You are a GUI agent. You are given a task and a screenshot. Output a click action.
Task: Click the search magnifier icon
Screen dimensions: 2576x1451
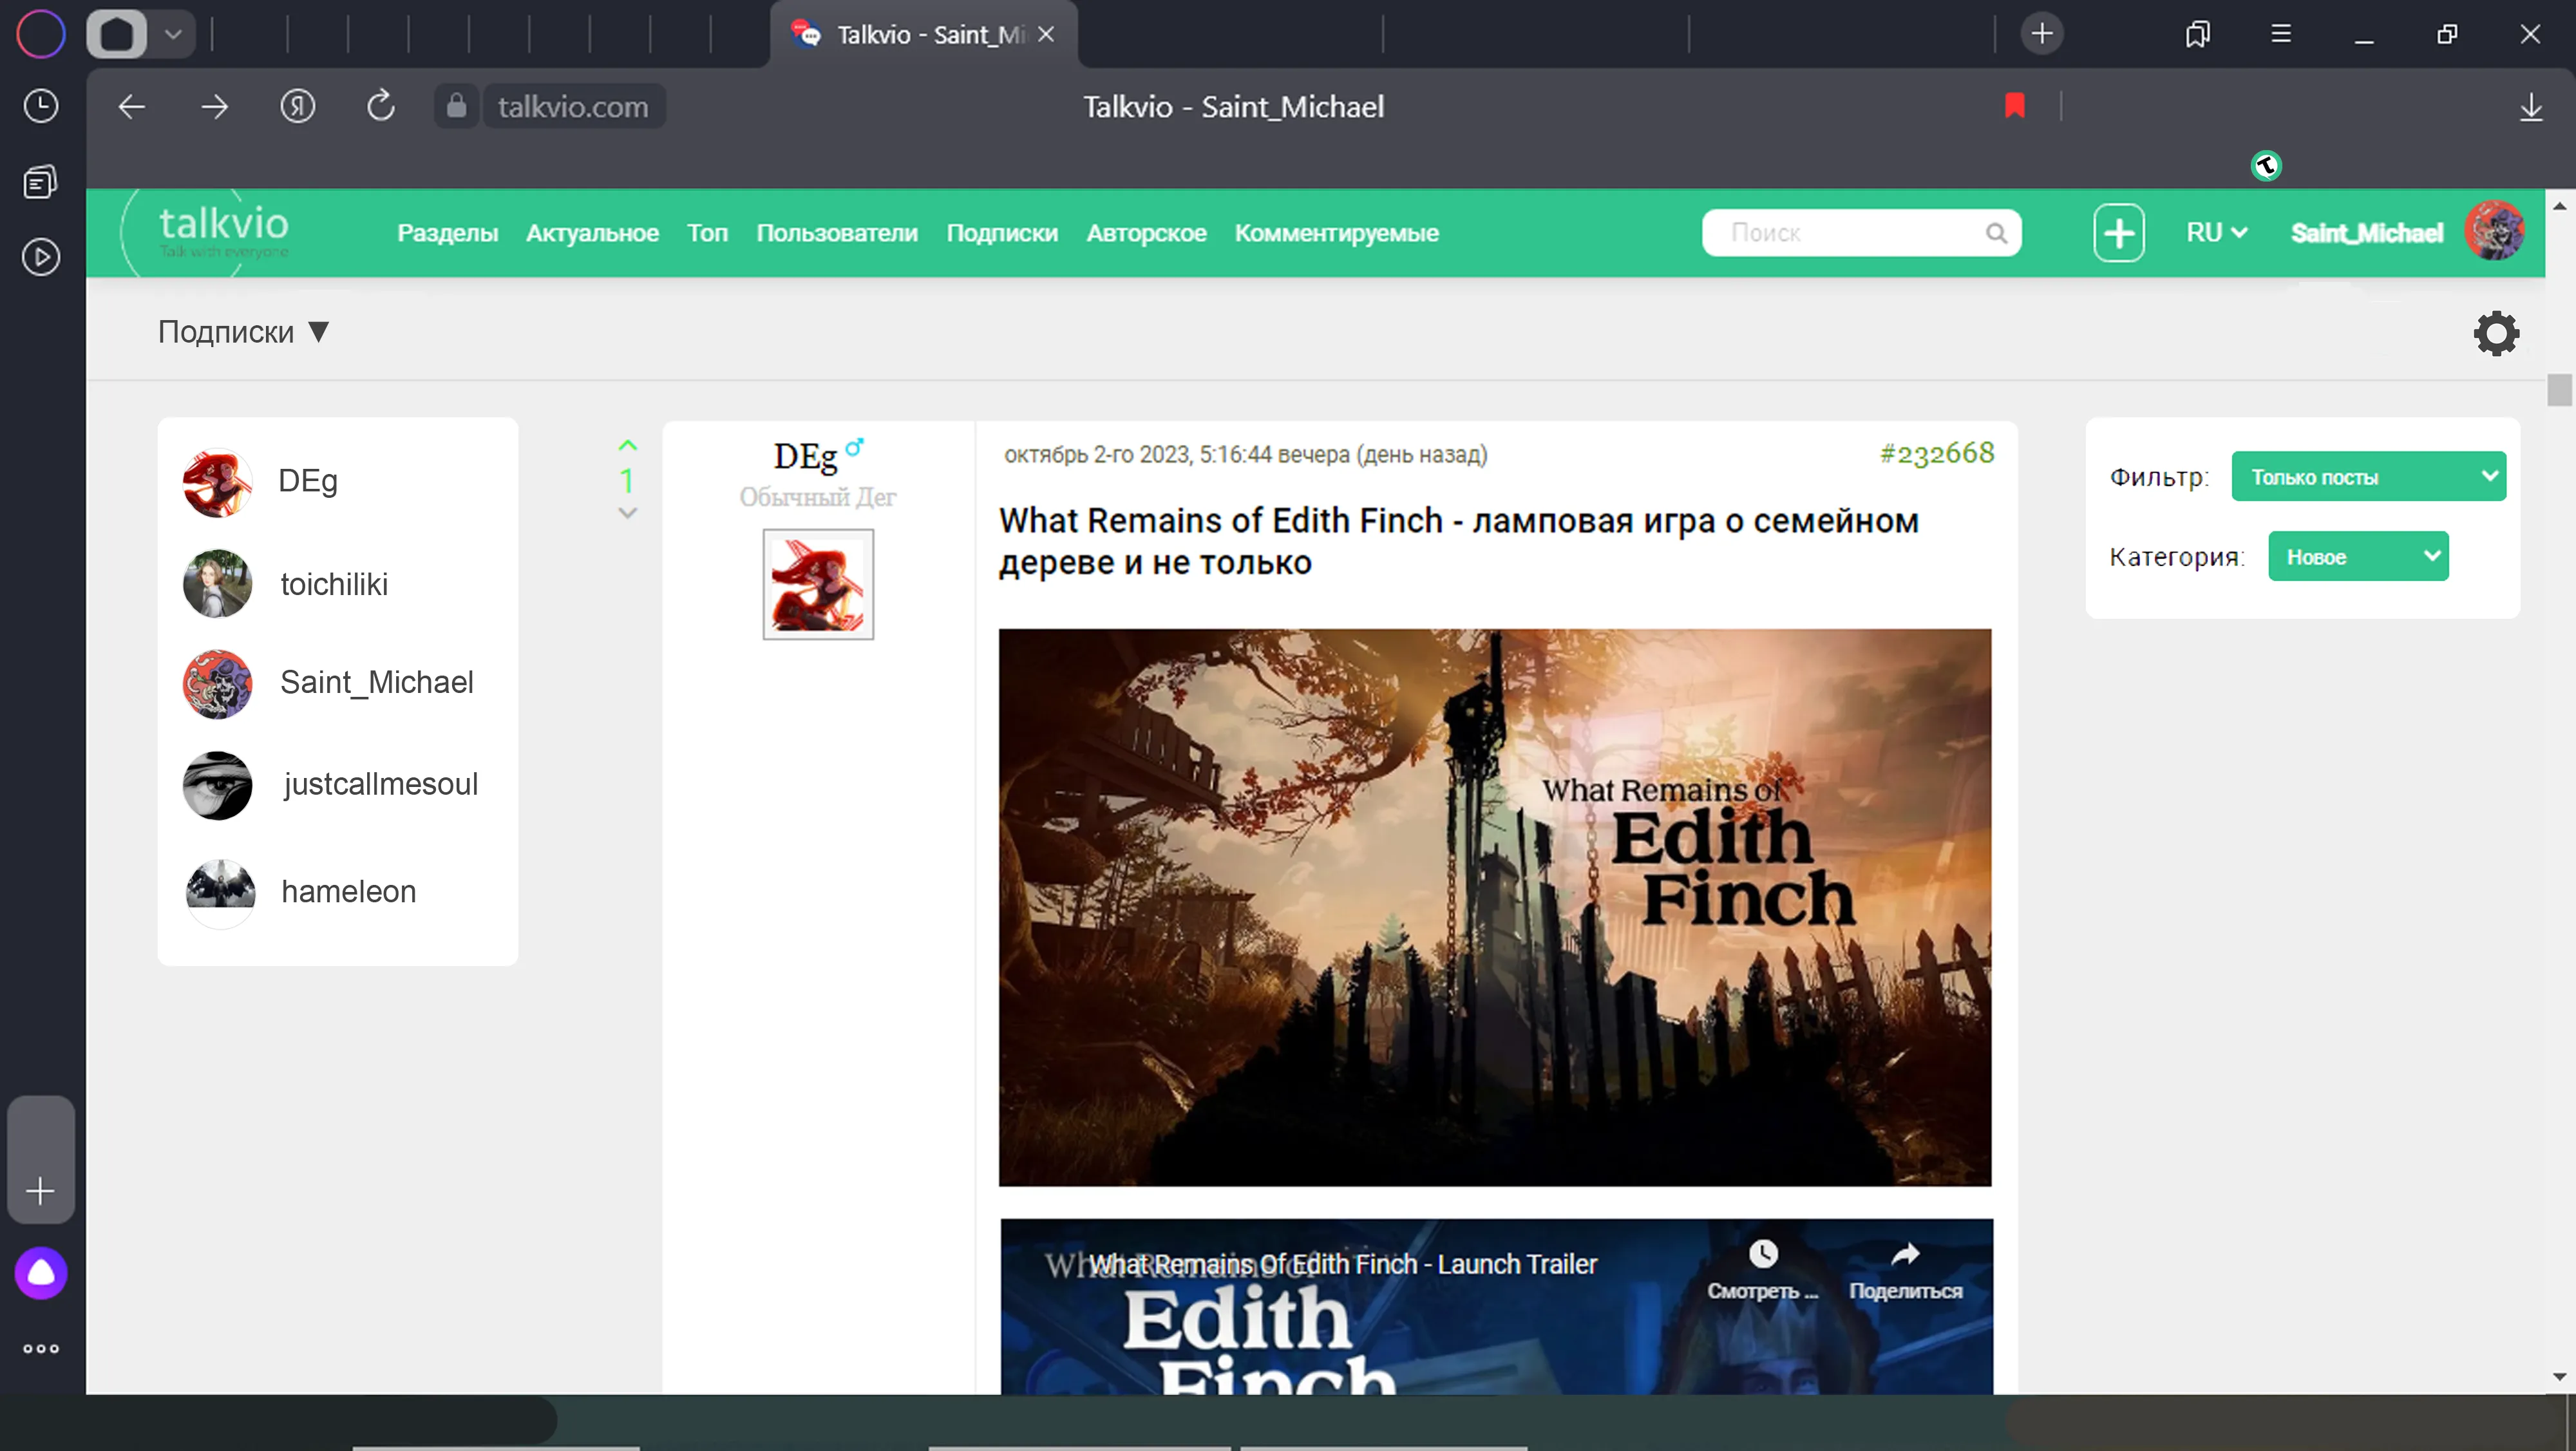tap(1996, 233)
